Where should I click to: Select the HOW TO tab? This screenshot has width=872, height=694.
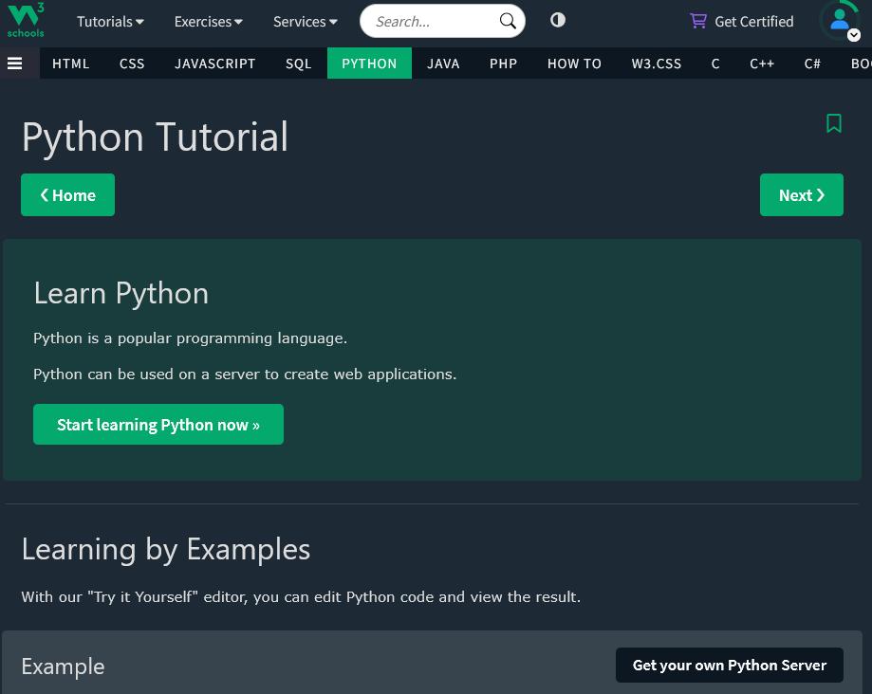(574, 64)
